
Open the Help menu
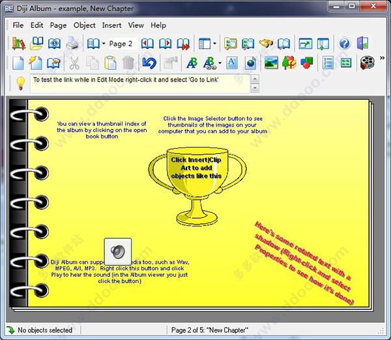(158, 25)
